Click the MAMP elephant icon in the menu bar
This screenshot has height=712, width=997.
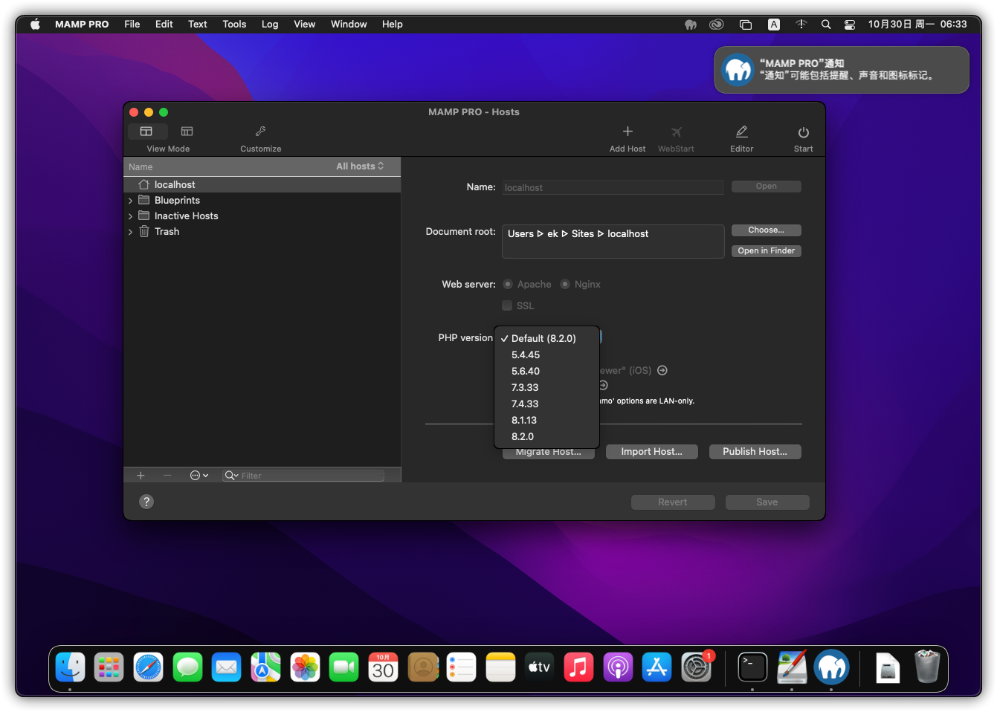[x=691, y=25]
